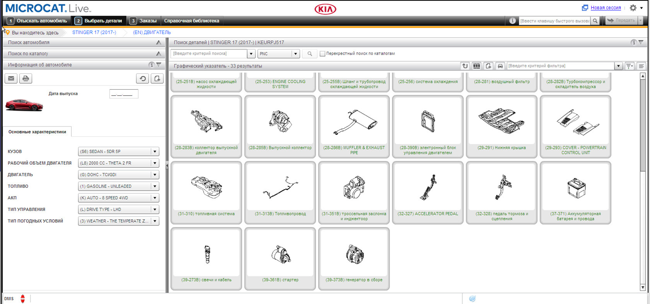Screen dimensions: 650x304
Task: Click the DMS status indicator icon
Action: pos(23,298)
